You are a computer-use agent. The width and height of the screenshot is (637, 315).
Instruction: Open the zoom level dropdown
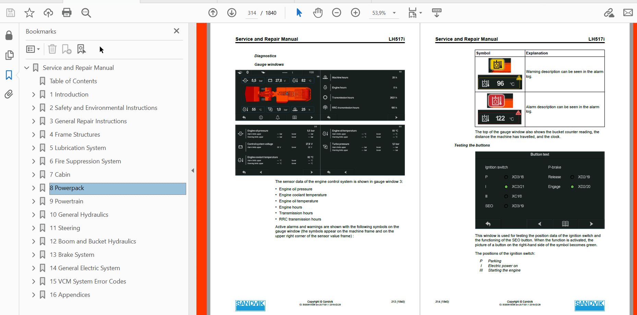[394, 13]
